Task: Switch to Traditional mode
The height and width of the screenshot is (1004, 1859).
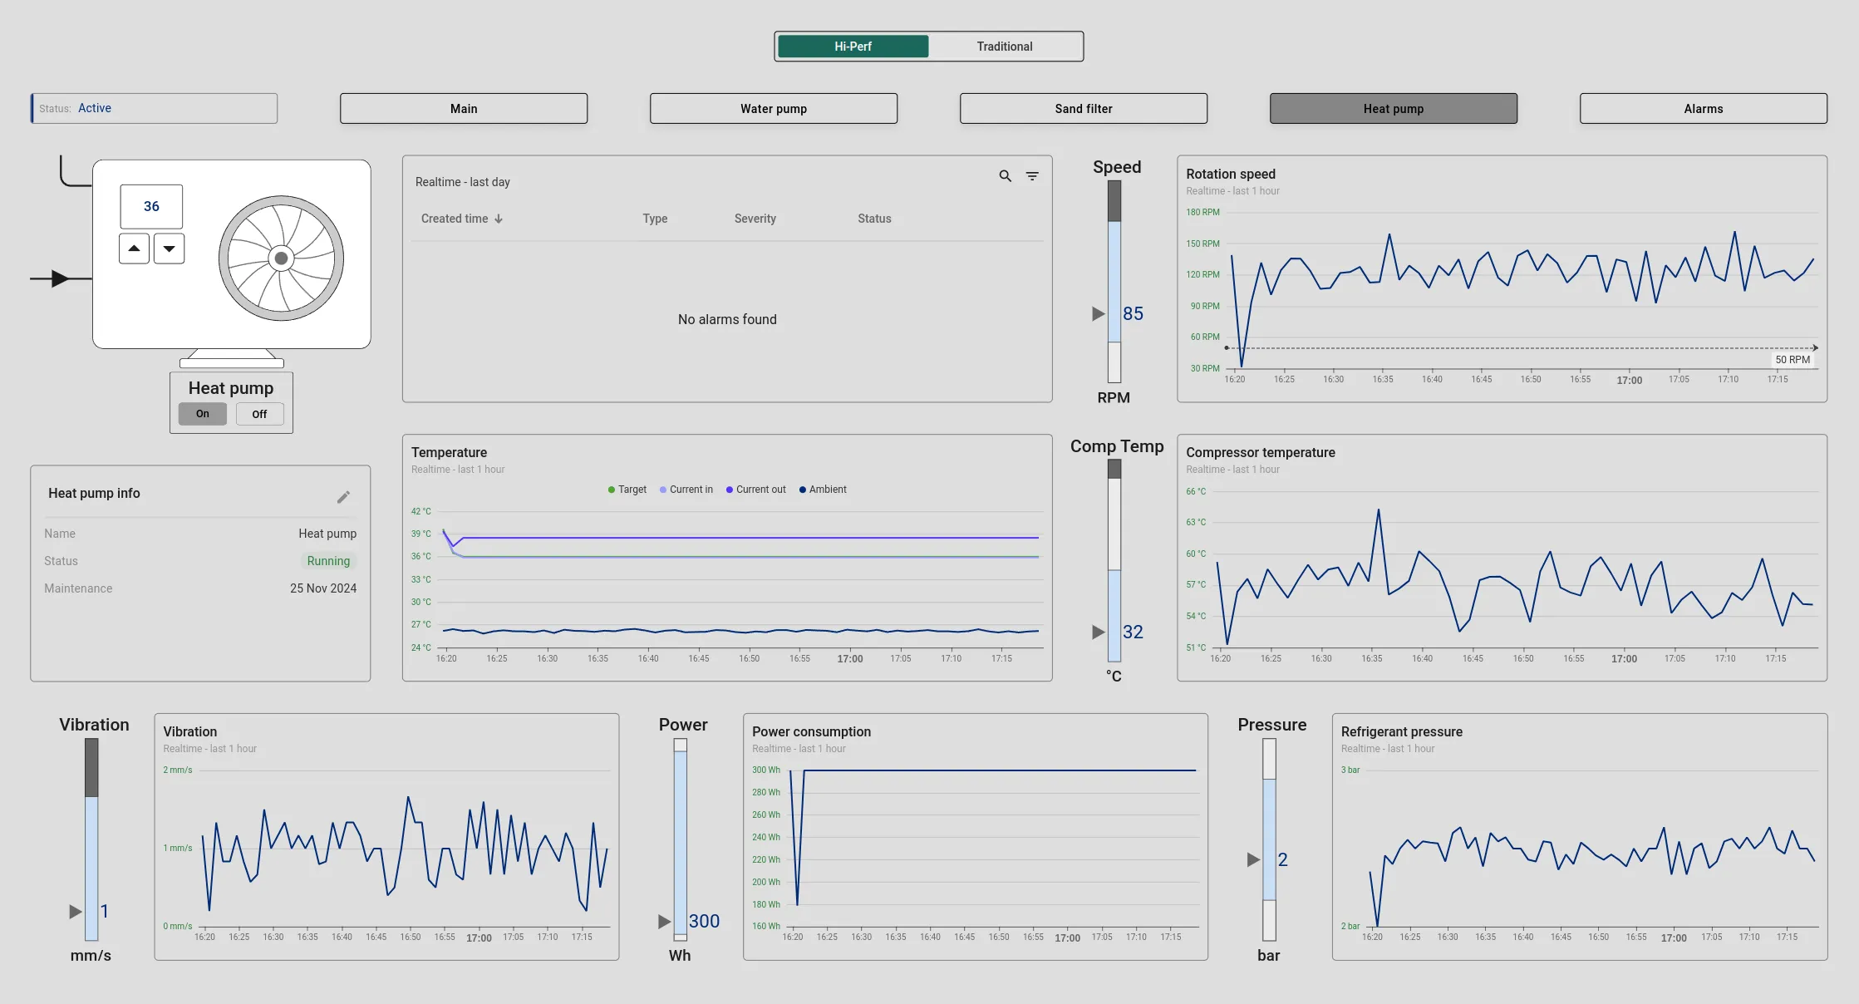Action: click(x=1004, y=47)
